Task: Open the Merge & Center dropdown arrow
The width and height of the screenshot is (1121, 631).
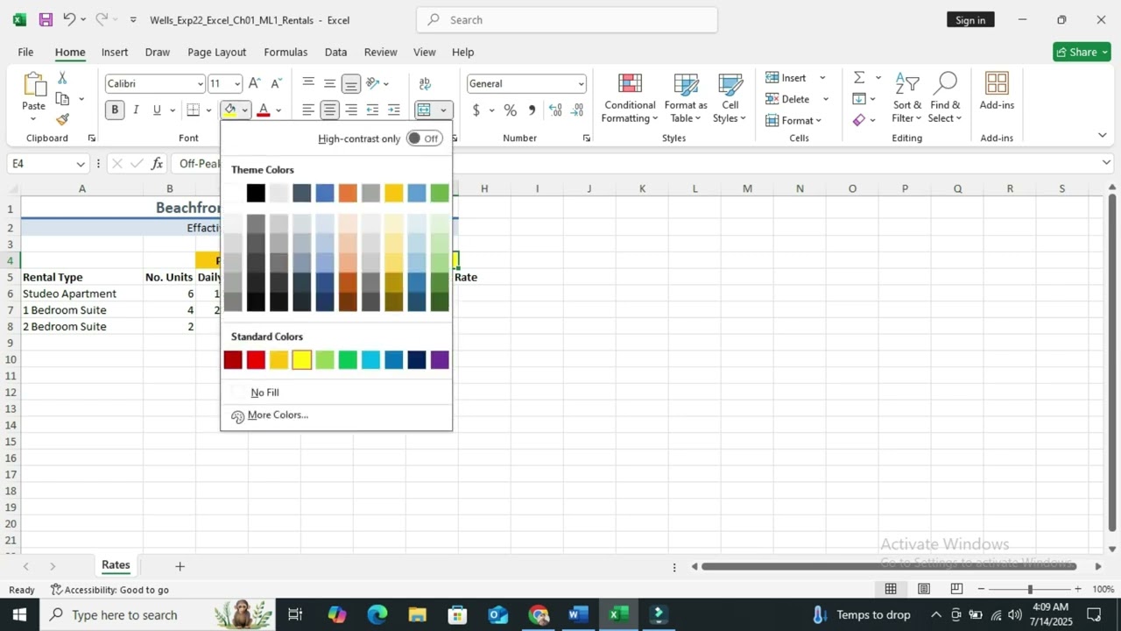Action: click(443, 110)
